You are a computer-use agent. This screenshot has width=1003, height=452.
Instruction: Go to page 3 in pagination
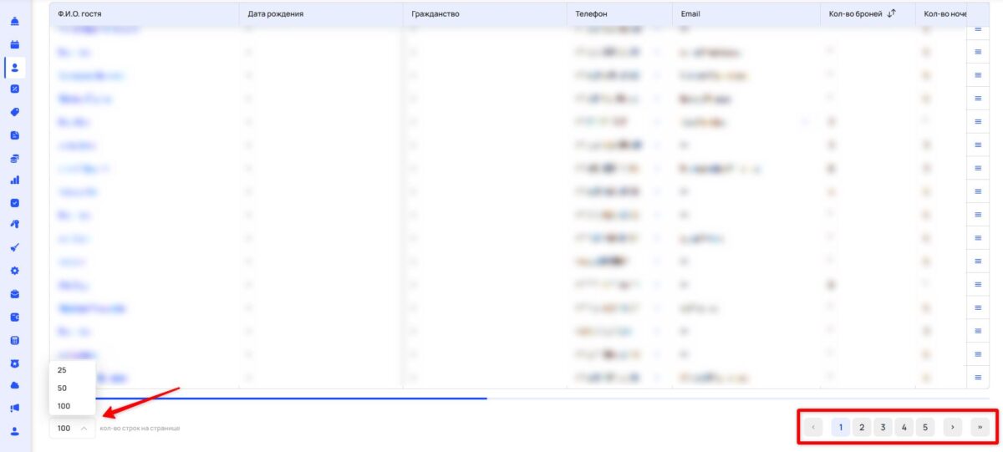tap(883, 427)
